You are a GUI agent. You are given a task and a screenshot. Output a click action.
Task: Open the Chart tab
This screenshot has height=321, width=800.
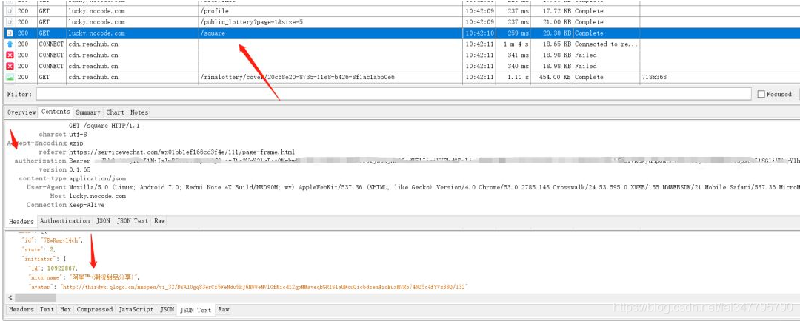coord(116,112)
